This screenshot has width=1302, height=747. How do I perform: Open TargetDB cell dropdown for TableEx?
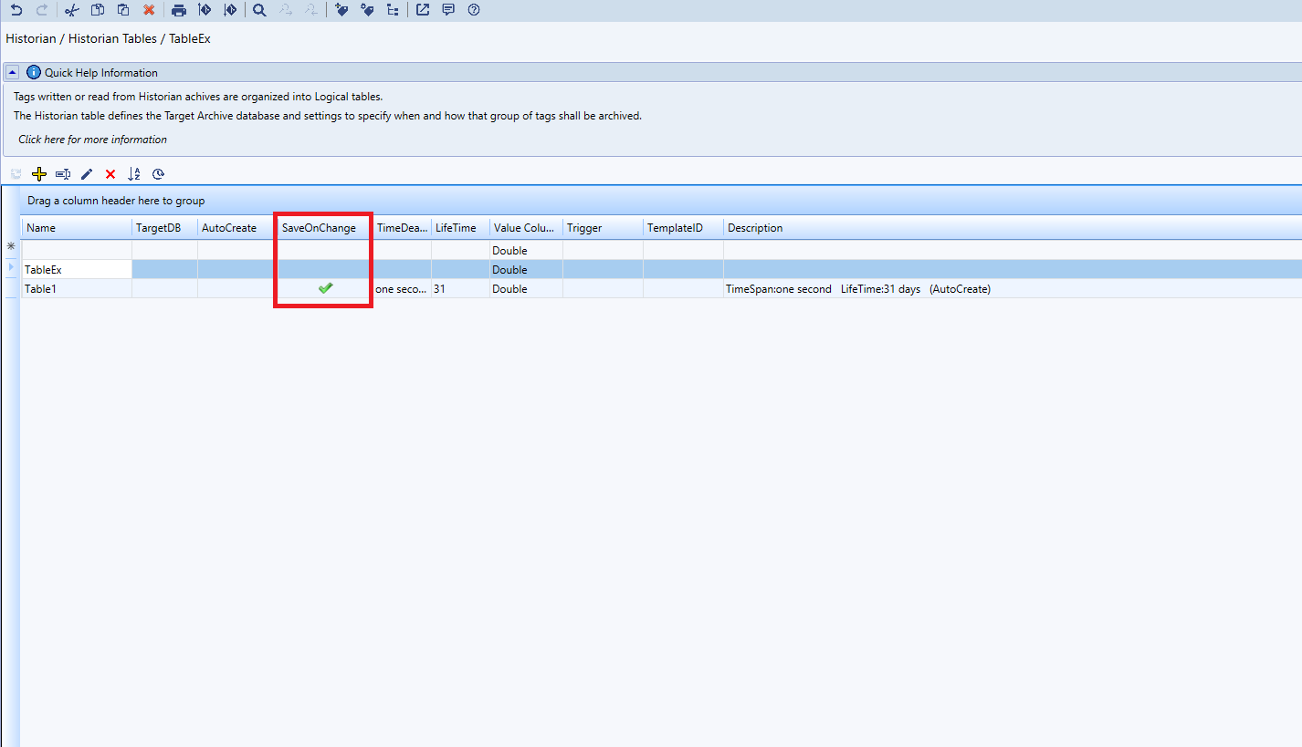point(164,270)
